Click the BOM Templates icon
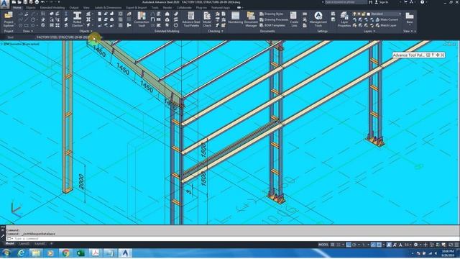Screen dimensions: 460x259 [262, 25]
